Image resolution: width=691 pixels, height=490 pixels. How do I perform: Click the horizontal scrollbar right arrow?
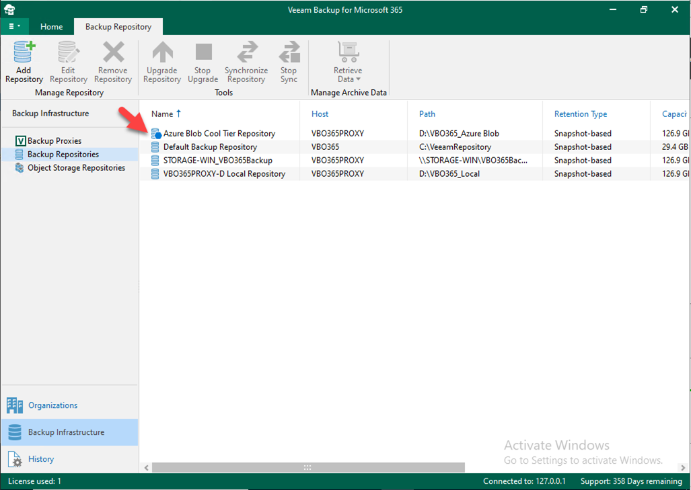683,468
